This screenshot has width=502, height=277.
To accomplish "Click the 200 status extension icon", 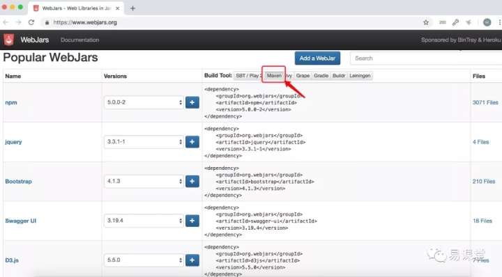I will [443, 22].
